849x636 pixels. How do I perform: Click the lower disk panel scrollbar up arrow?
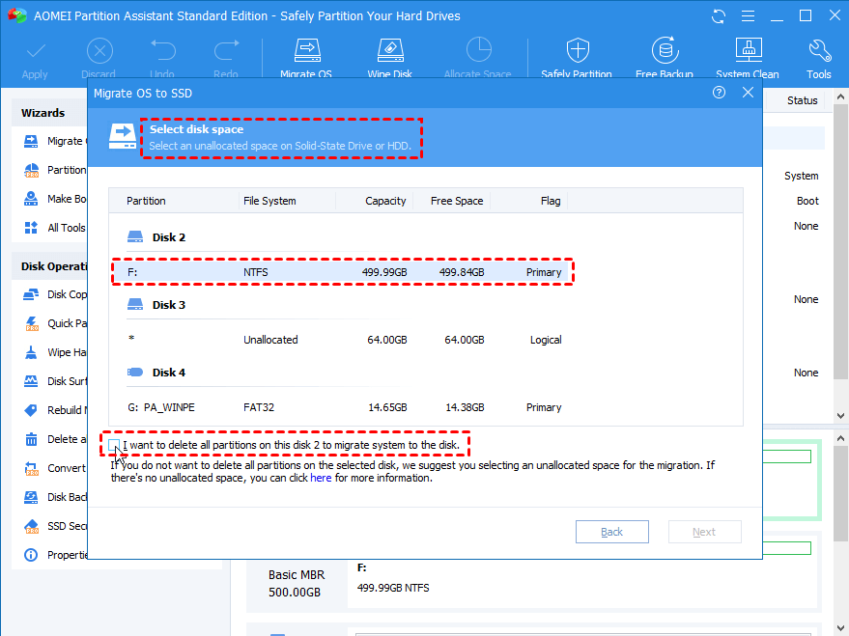coord(840,438)
